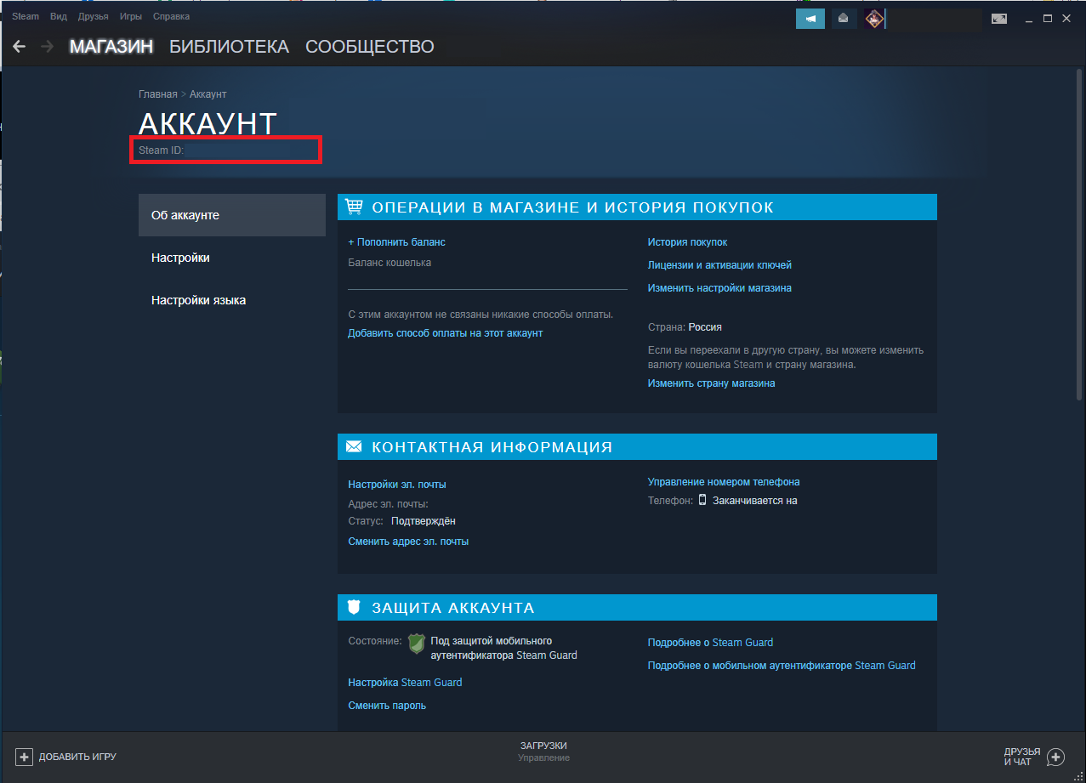Click + Пополнить баланс

pos(397,242)
